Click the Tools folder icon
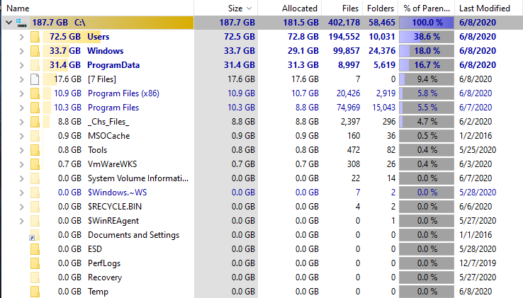The image size is (523, 298). point(35,150)
